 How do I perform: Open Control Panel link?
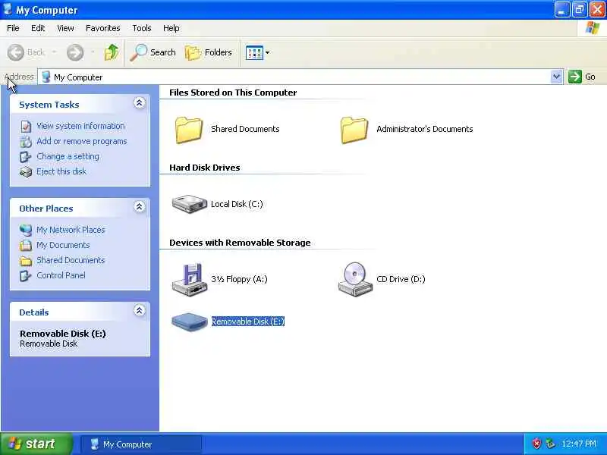click(61, 275)
